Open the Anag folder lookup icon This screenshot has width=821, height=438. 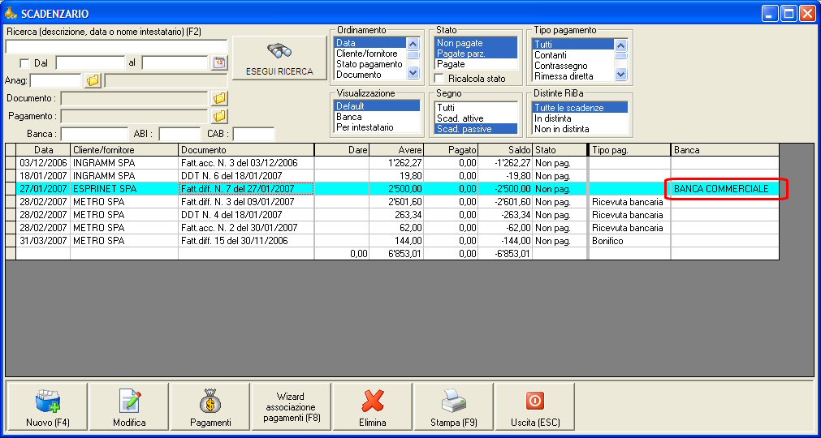(x=93, y=80)
